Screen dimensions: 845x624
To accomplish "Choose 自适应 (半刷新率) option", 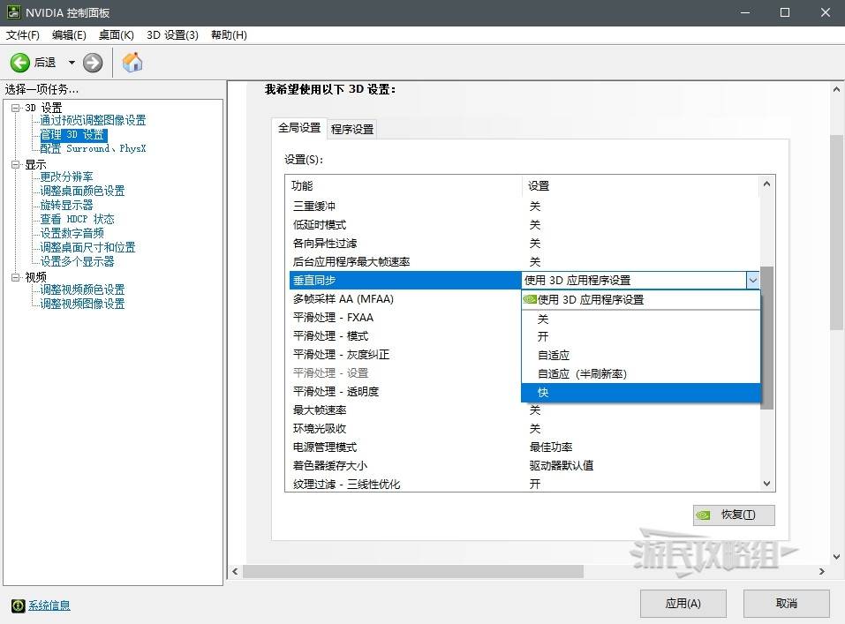I will click(640, 374).
